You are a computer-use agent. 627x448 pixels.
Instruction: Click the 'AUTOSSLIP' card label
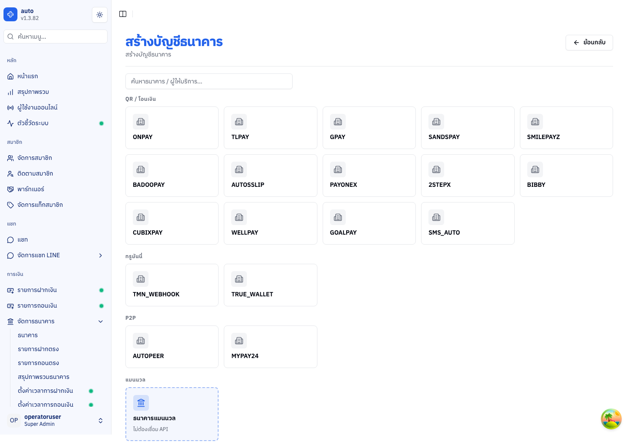248,185
